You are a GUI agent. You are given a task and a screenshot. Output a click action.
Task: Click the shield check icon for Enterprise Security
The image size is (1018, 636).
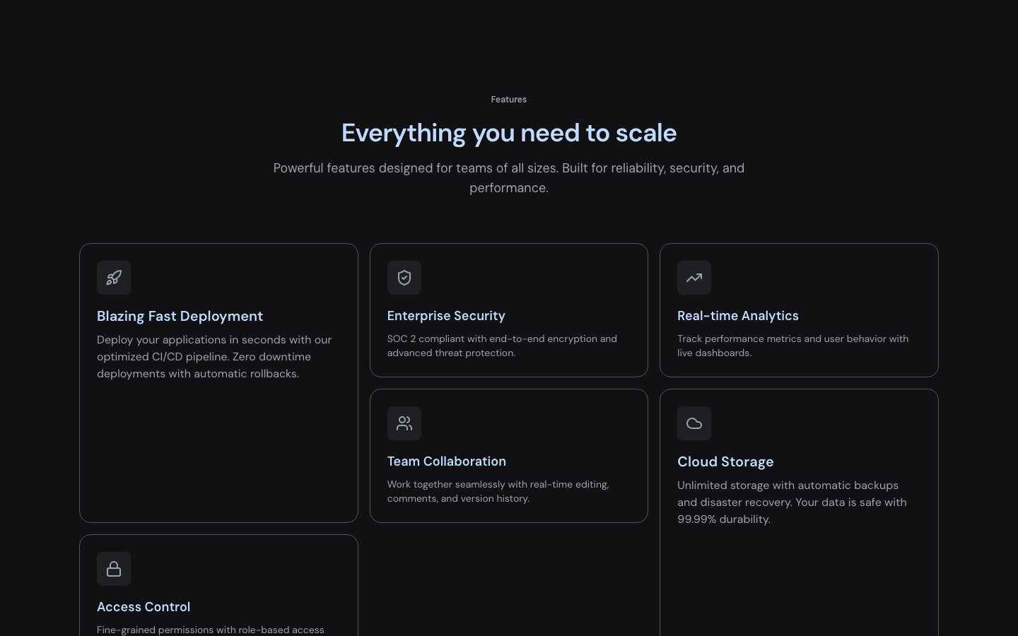coord(404,278)
